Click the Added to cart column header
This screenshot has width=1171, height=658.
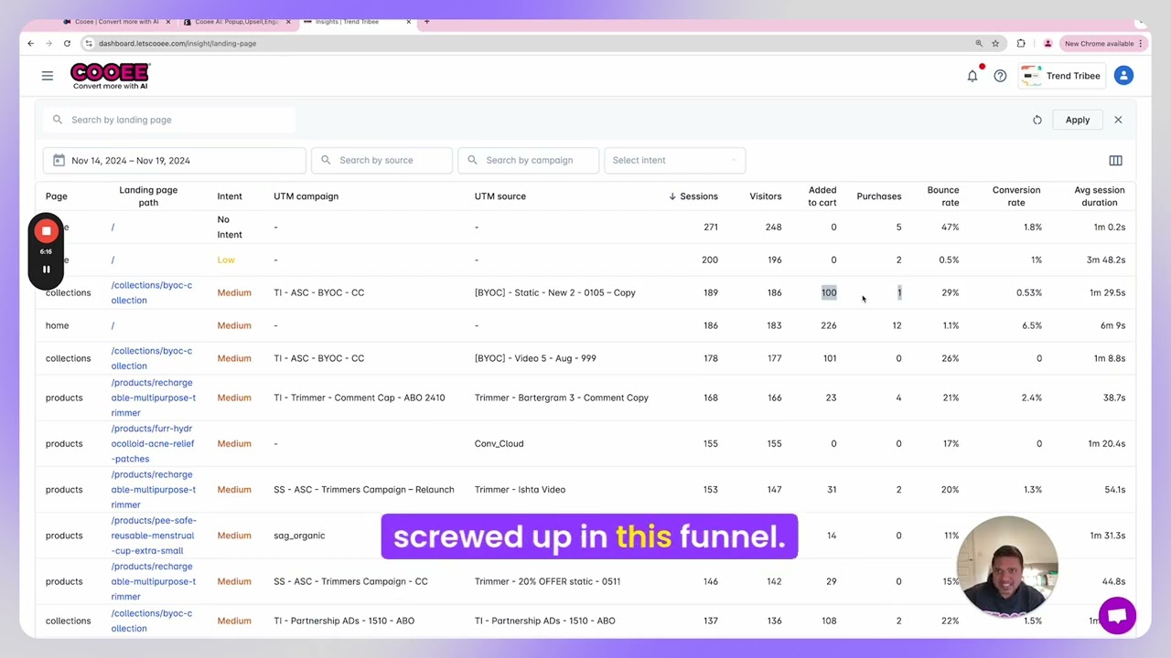tap(822, 196)
